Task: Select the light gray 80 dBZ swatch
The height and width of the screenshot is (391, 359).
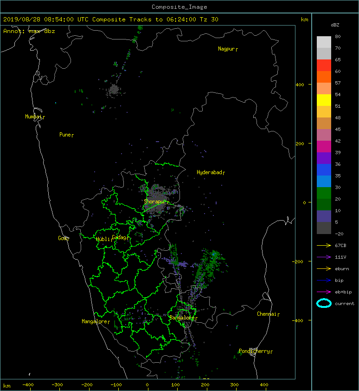Action: (324, 42)
